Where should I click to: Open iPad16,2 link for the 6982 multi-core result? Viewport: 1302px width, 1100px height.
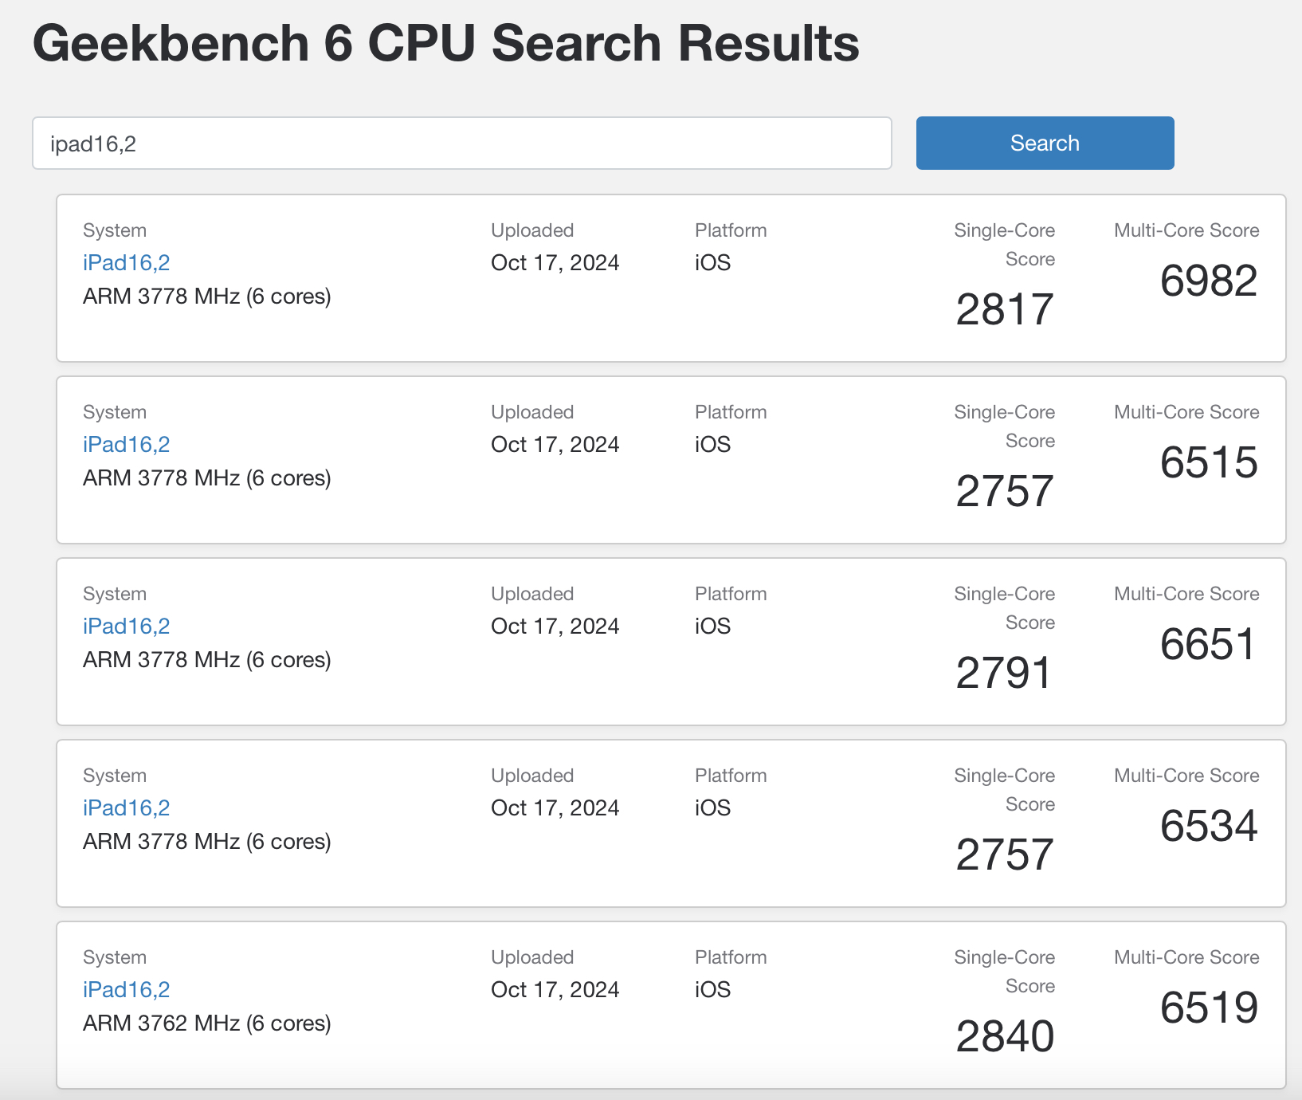127,263
